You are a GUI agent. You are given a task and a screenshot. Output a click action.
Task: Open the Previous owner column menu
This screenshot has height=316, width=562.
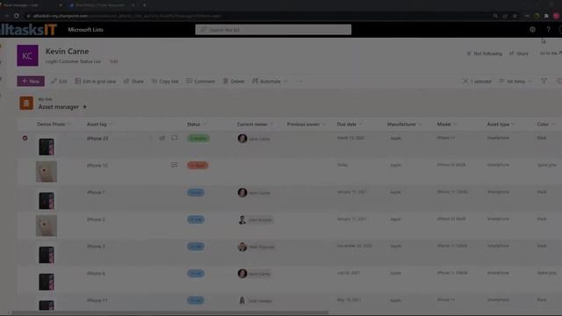306,125
